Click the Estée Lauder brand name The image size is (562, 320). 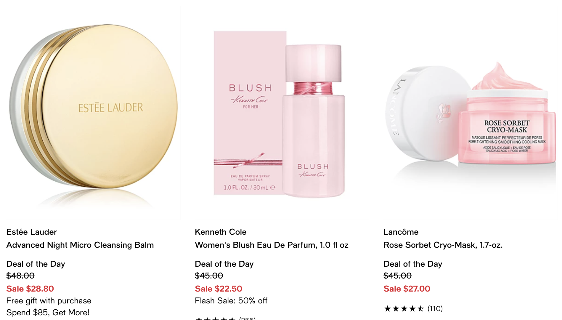click(x=32, y=232)
